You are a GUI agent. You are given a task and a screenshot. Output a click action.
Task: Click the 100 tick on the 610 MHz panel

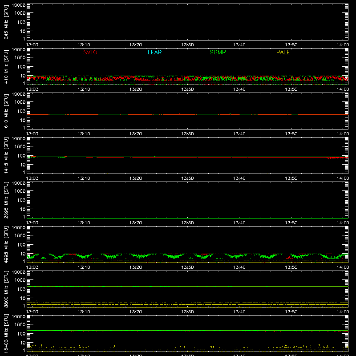[x=21, y=111]
